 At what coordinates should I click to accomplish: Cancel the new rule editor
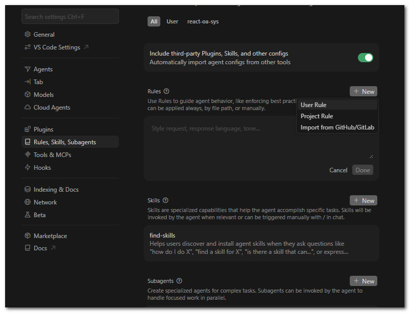coord(338,170)
